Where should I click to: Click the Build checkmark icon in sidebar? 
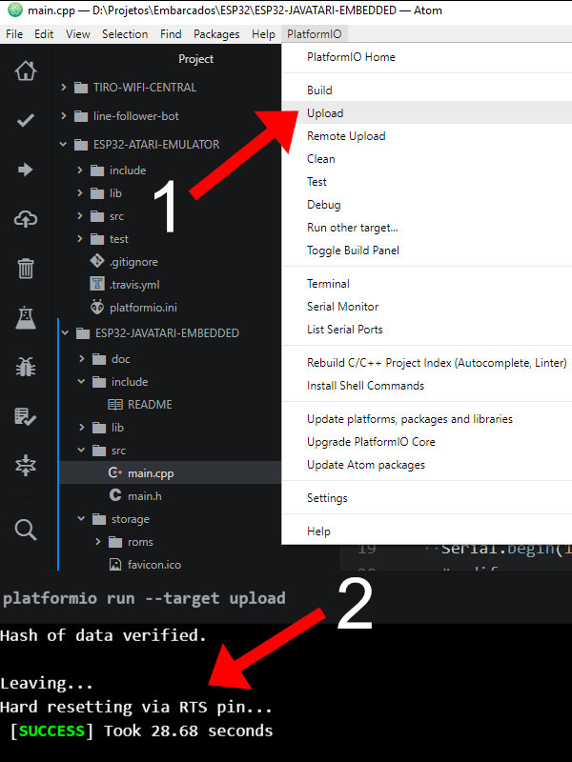(x=26, y=120)
